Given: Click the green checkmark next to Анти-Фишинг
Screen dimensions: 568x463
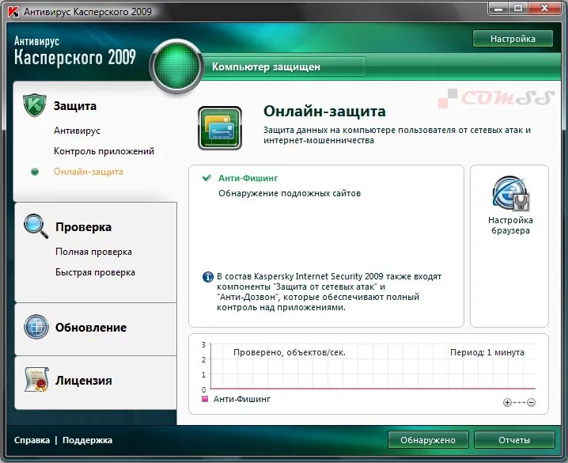Looking at the screenshot, I should (206, 178).
